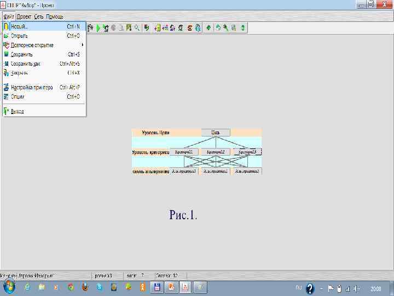The width and height of the screenshot is (394, 296).
Task: Click the Связей: 12 status bar entry
Action: 166,276
